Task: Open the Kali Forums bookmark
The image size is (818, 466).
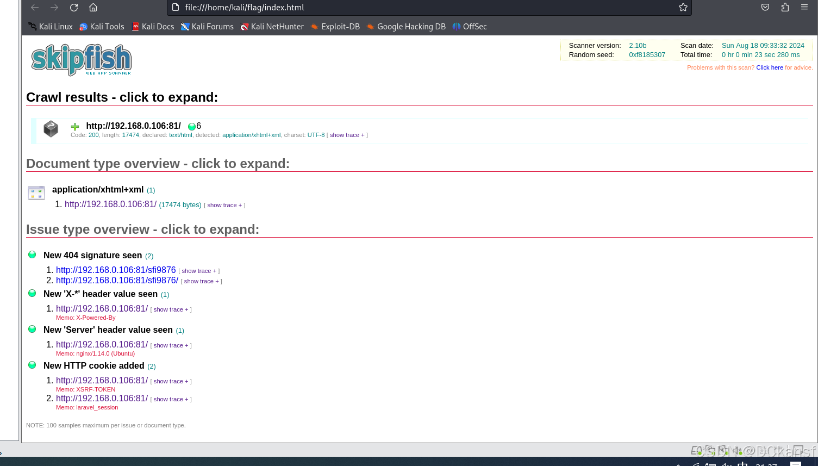Action: [207, 27]
